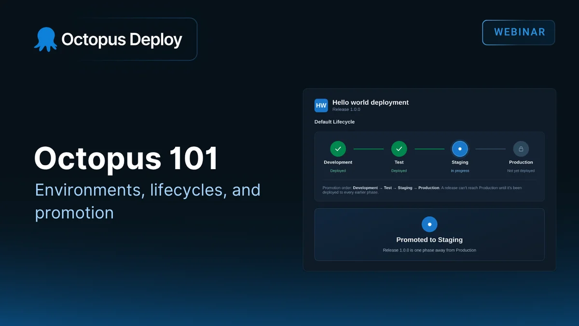Click the 'In progress' status text
Screen dimensions: 579x326
coord(460,170)
